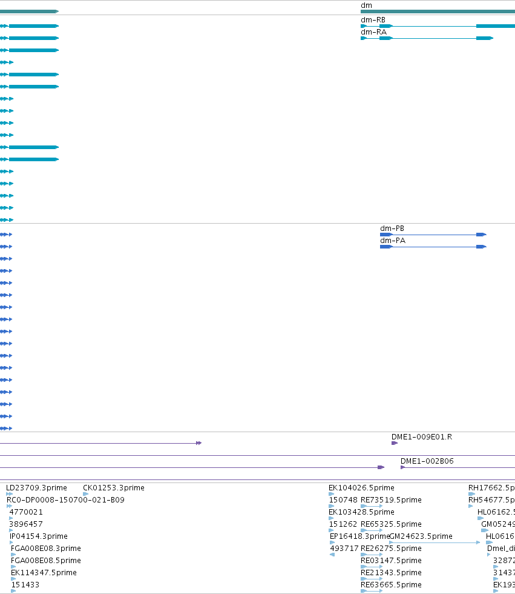Screen dimensions: 515x594
Task: Click the arrow glyph under CK01253.3prime
Action: 85,493
